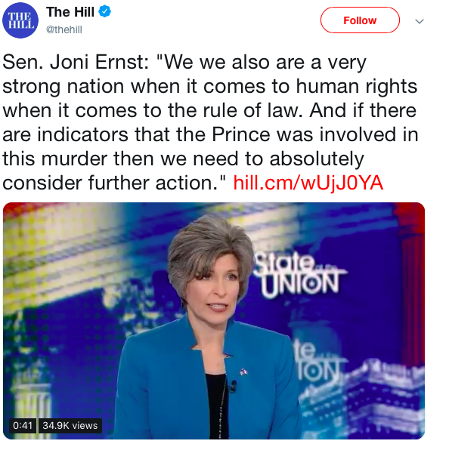This screenshot has width=449, height=450.
Task: Click the phrase 'consider further action.'
Action: click(x=114, y=183)
